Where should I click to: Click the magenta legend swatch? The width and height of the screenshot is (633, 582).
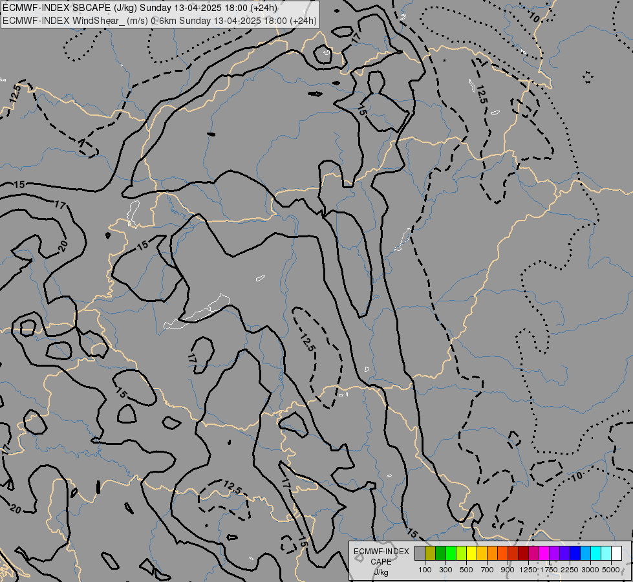(544, 553)
